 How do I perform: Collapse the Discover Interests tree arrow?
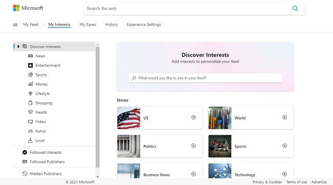[18, 47]
